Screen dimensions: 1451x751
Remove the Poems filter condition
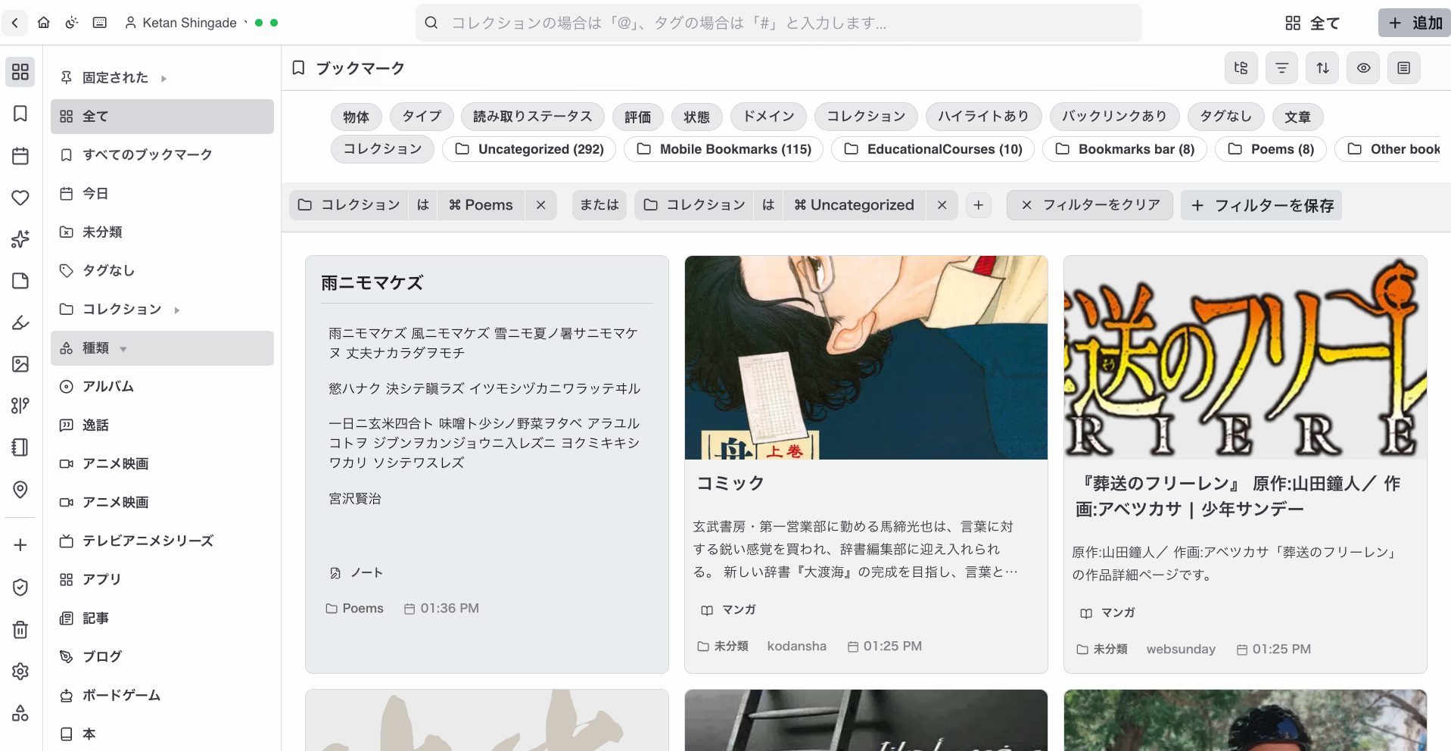pos(541,205)
